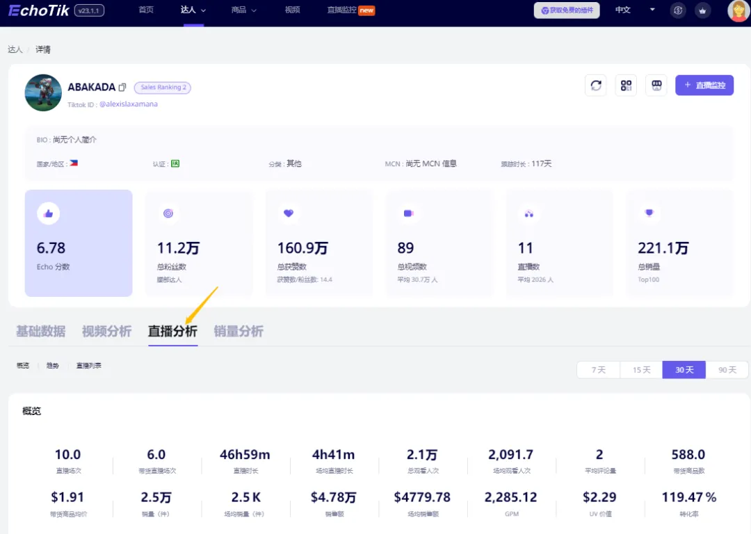Screen dimensions: 751x534
Task: Switch to the 视频分析 tab
Action: (x=106, y=331)
